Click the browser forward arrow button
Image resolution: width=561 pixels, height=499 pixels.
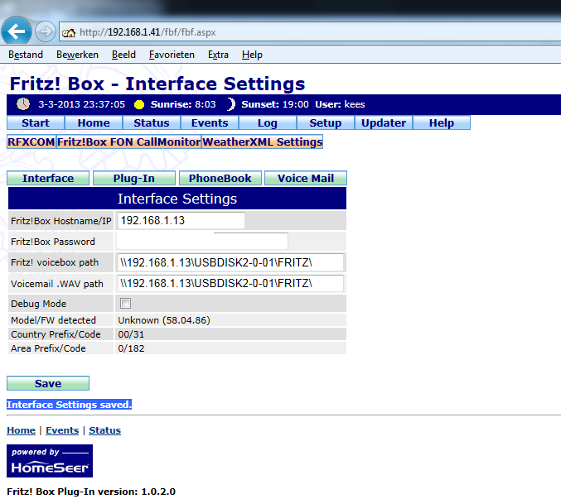(x=46, y=31)
